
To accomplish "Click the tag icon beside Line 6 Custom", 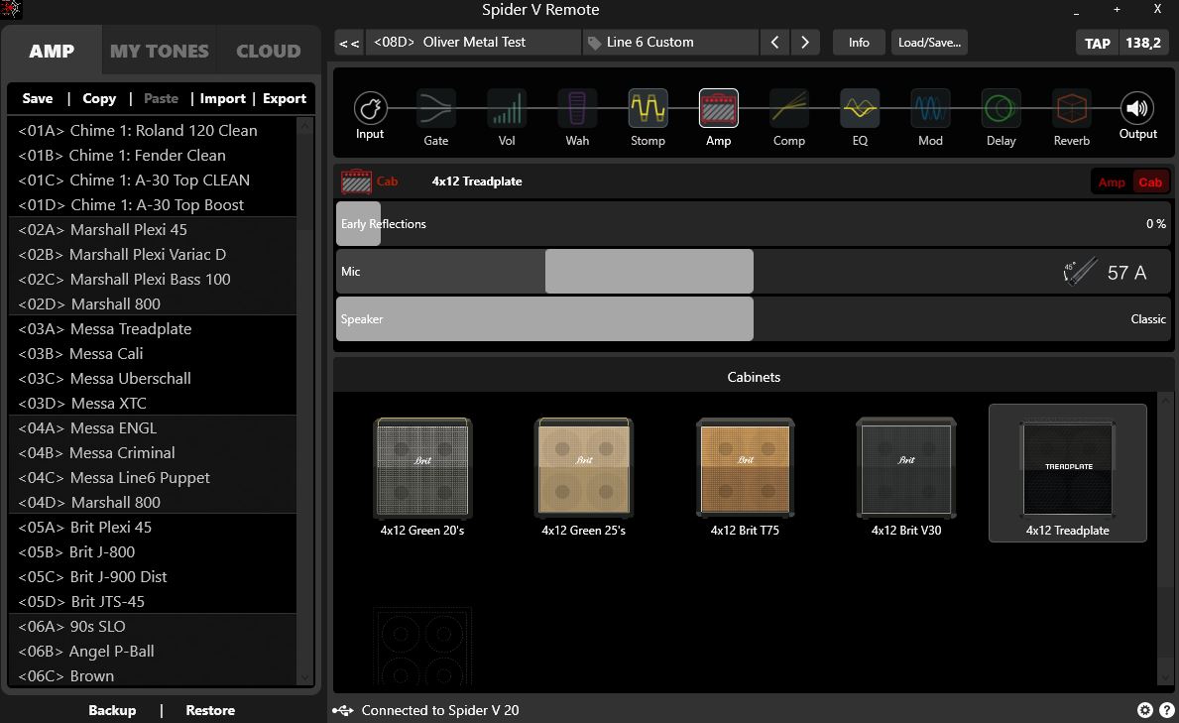I will (594, 43).
